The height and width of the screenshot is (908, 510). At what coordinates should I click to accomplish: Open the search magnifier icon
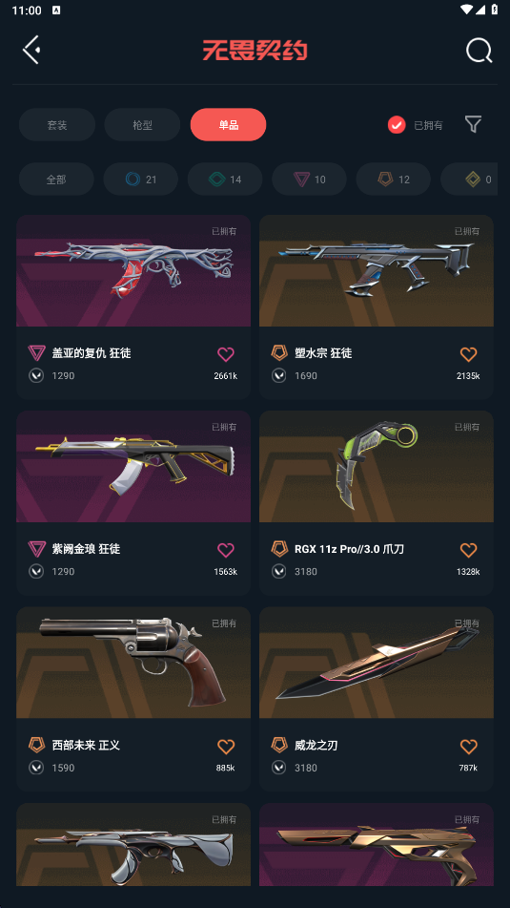(x=479, y=51)
